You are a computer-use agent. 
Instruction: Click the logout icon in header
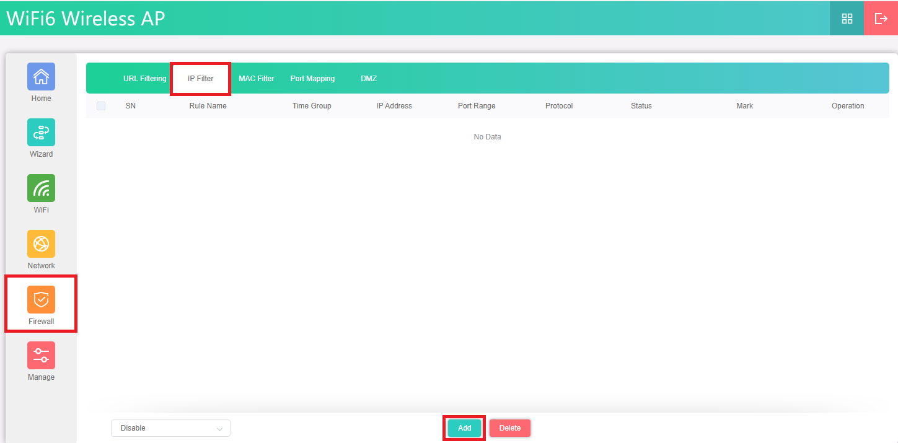click(881, 19)
